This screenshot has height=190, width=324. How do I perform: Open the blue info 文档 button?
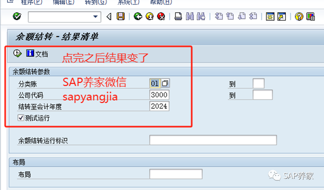tap(37, 54)
